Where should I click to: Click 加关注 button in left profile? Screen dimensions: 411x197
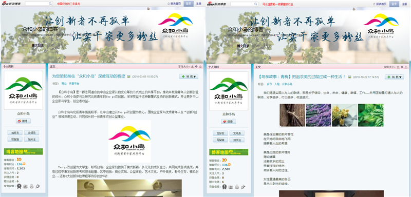tap(32, 140)
